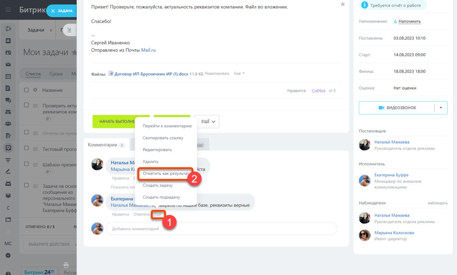Open the Feed sidebar icon
This screenshot has height=275, width=457.
[x=8, y=40]
